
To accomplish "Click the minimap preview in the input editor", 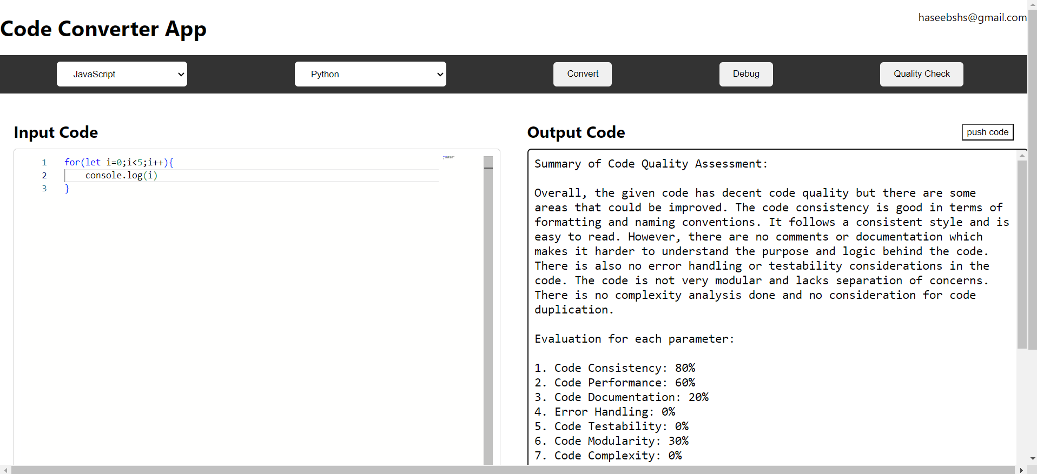I will pyautogui.click(x=448, y=157).
